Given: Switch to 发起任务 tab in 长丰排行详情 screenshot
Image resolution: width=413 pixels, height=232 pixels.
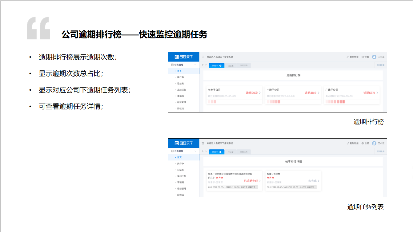Looking at the screenshot, I should pyautogui.click(x=244, y=152).
